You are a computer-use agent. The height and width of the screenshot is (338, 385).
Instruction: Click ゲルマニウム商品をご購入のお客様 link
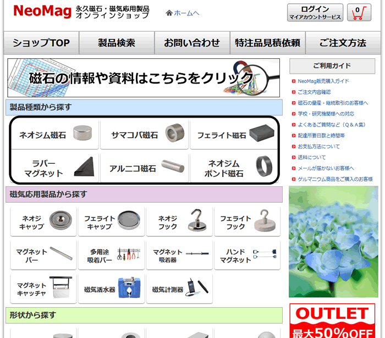coord(335,179)
